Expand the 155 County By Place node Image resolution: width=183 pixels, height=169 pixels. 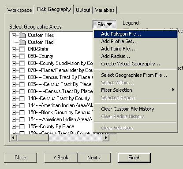coord(14,126)
